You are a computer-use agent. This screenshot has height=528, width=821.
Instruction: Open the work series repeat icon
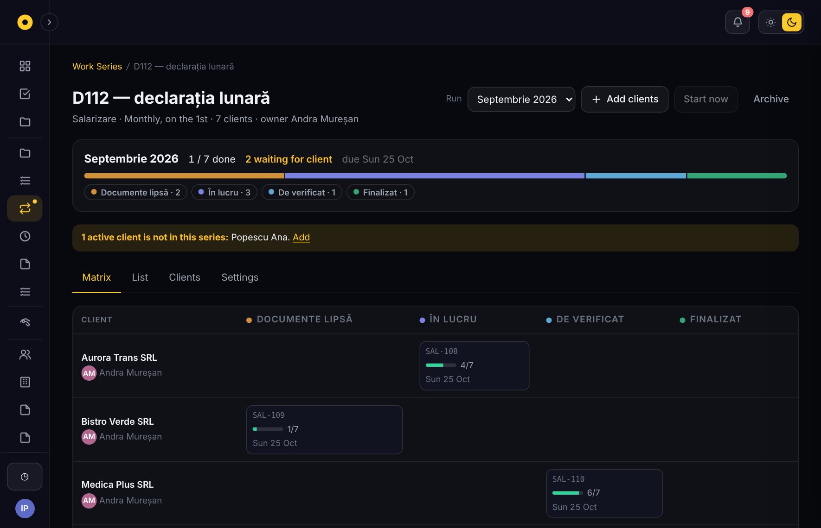pos(25,208)
